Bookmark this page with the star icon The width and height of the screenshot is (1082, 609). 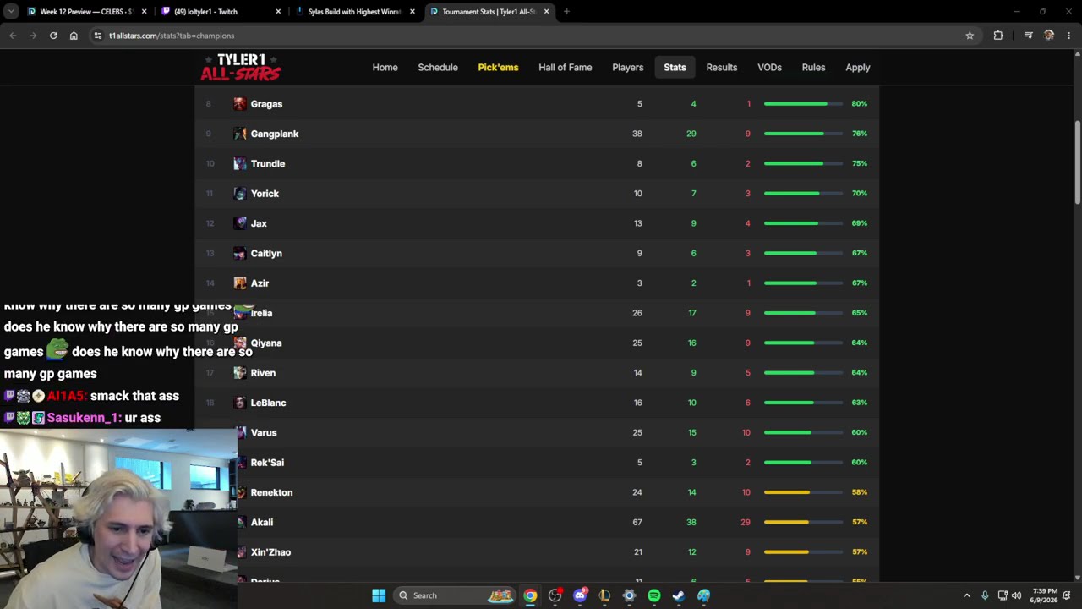pyautogui.click(x=970, y=36)
